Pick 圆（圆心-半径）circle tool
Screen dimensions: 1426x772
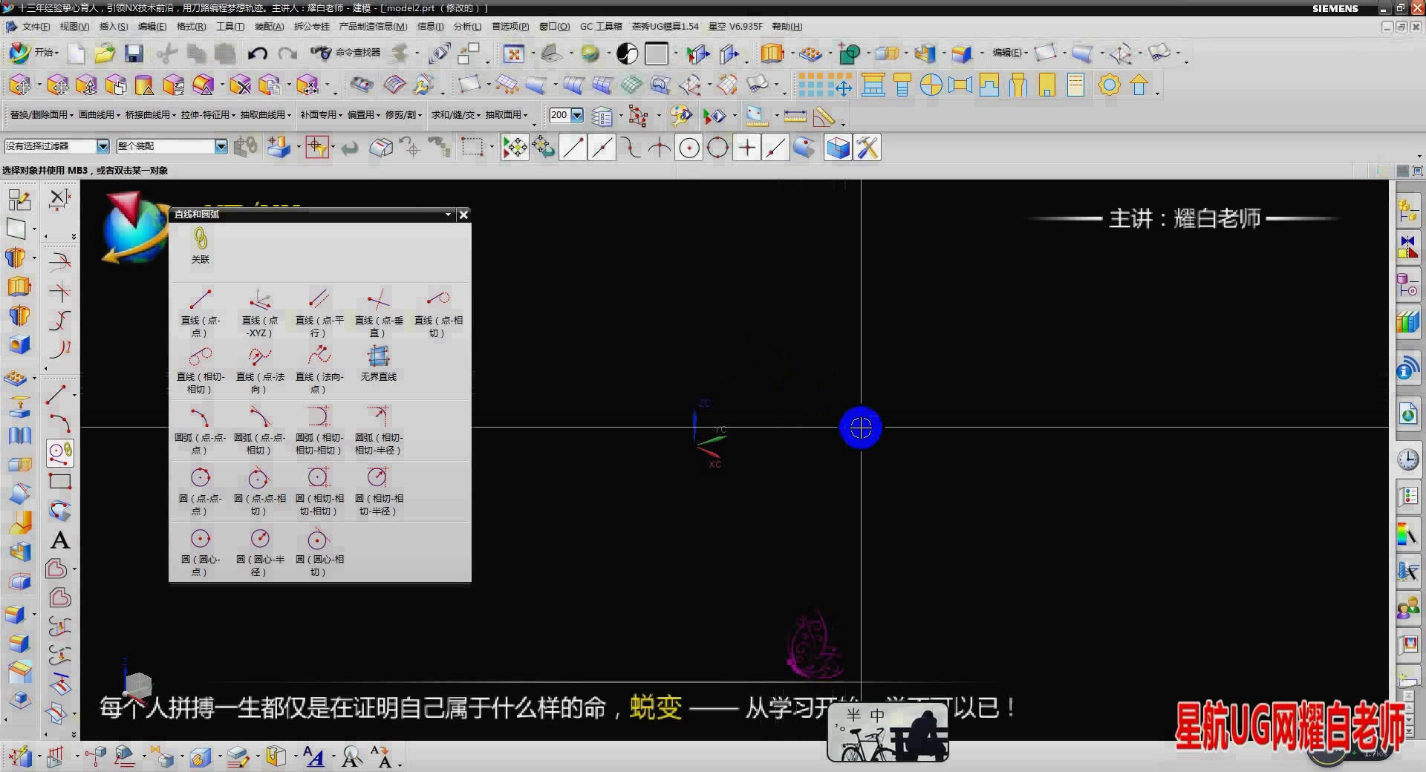[x=259, y=552]
